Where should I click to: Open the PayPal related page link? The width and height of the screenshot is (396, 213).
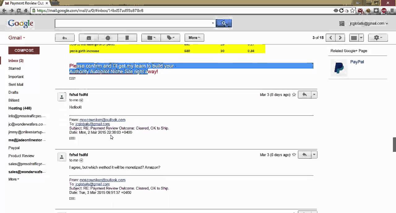pos(357,62)
